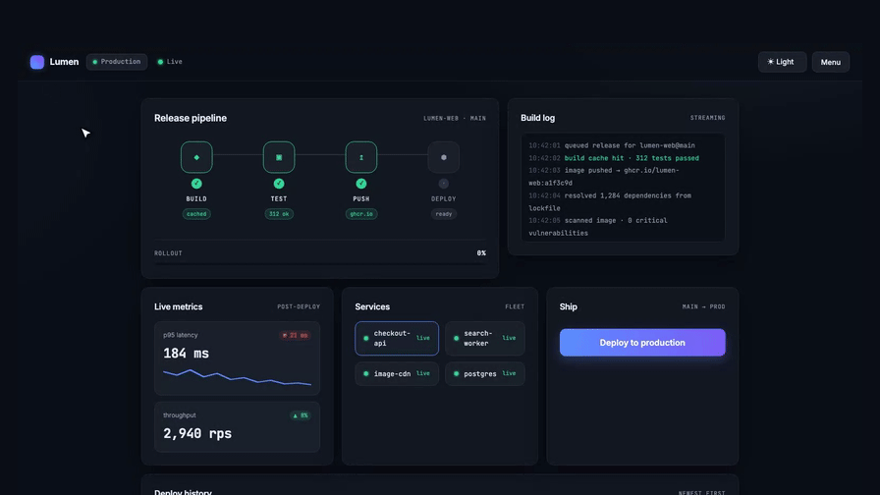Click the MAIN → PROD label
Screen dimensions: 880x495
pyautogui.click(x=704, y=307)
